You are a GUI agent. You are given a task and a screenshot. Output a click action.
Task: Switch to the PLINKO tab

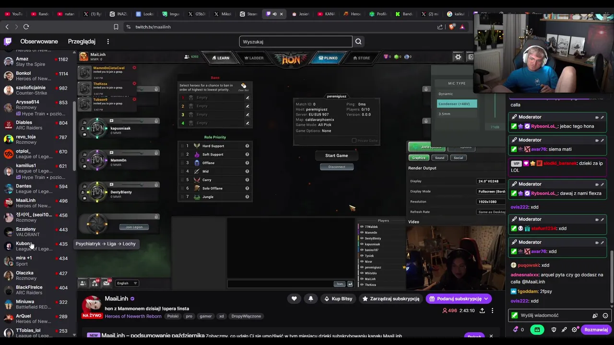point(329,58)
